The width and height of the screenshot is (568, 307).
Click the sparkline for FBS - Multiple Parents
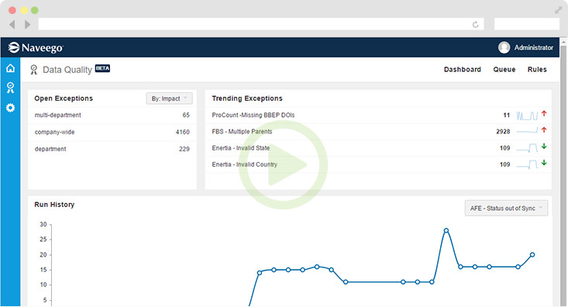(x=527, y=130)
